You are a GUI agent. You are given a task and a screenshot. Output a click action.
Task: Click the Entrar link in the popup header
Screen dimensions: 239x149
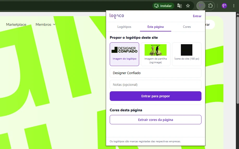tap(197, 16)
